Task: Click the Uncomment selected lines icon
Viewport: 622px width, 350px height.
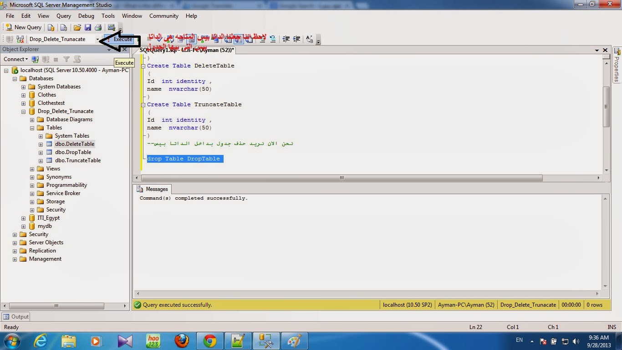Action: pos(272,39)
